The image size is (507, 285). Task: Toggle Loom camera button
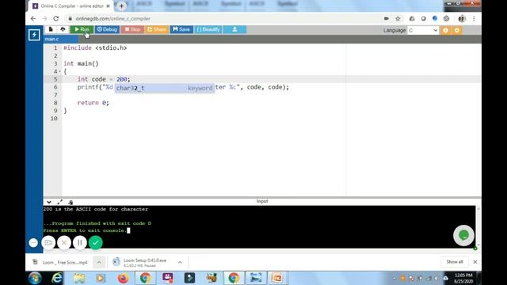[48, 243]
